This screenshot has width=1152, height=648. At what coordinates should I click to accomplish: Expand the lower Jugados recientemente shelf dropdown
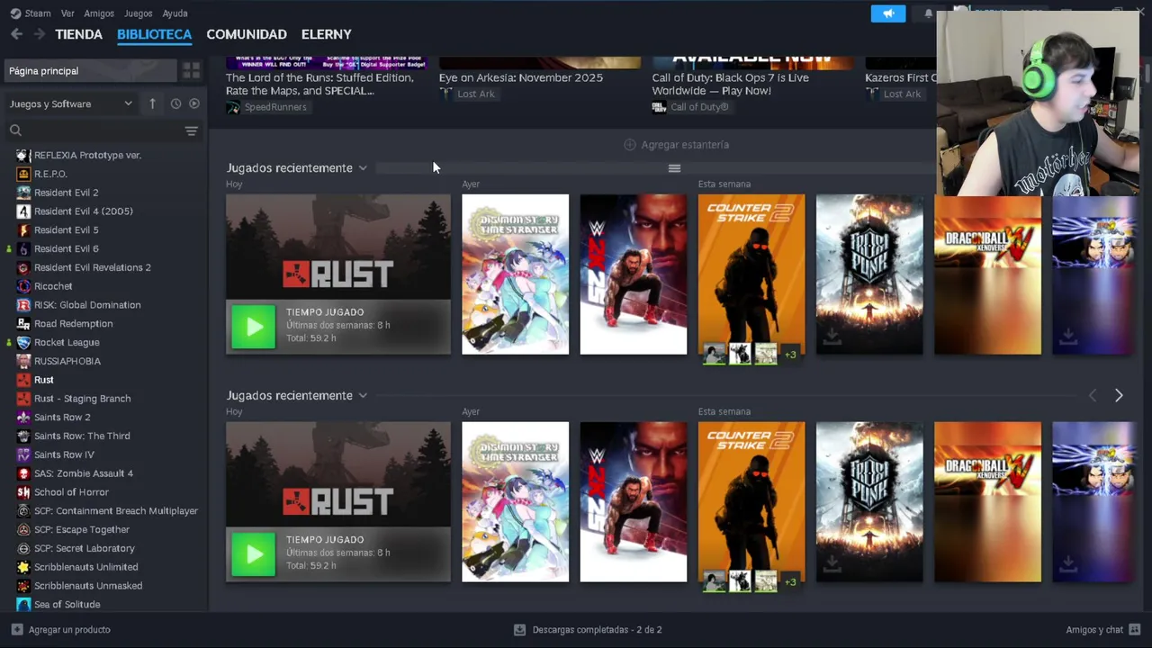point(363,396)
